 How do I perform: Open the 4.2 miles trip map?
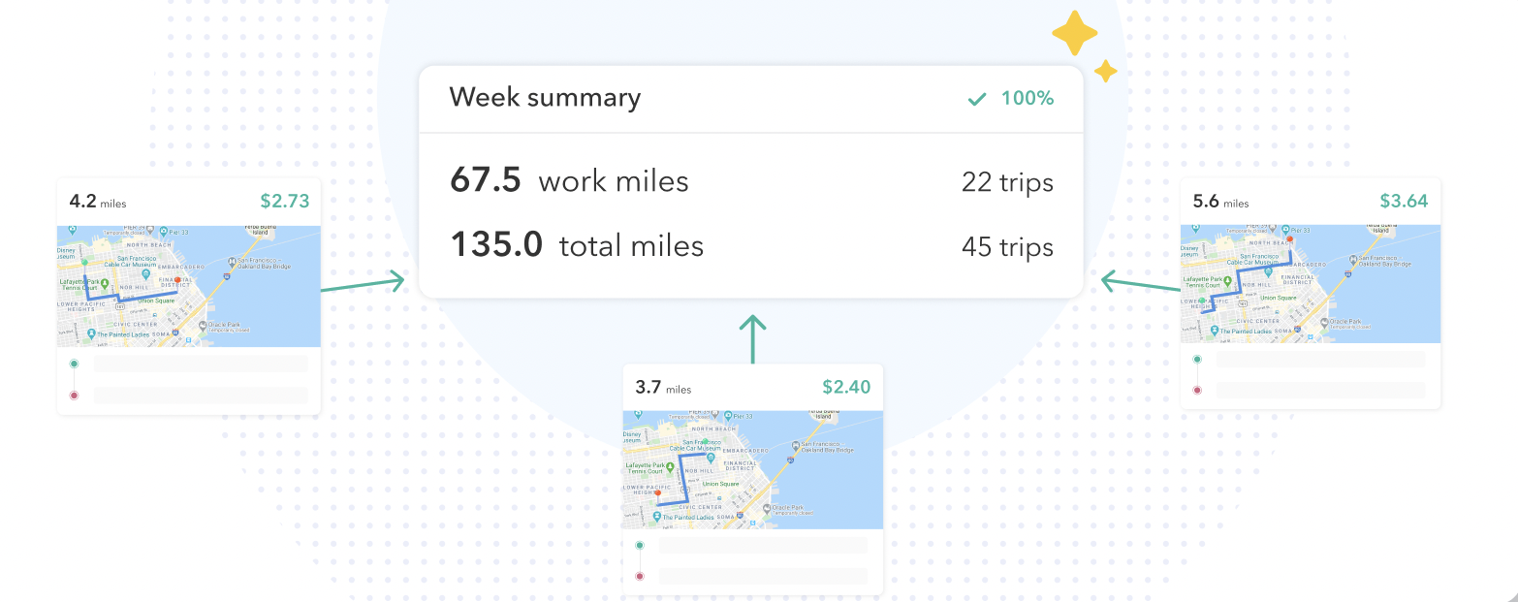pos(189,286)
